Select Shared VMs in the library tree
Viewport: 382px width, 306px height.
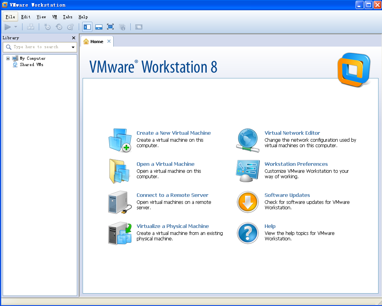pyautogui.click(x=32, y=64)
